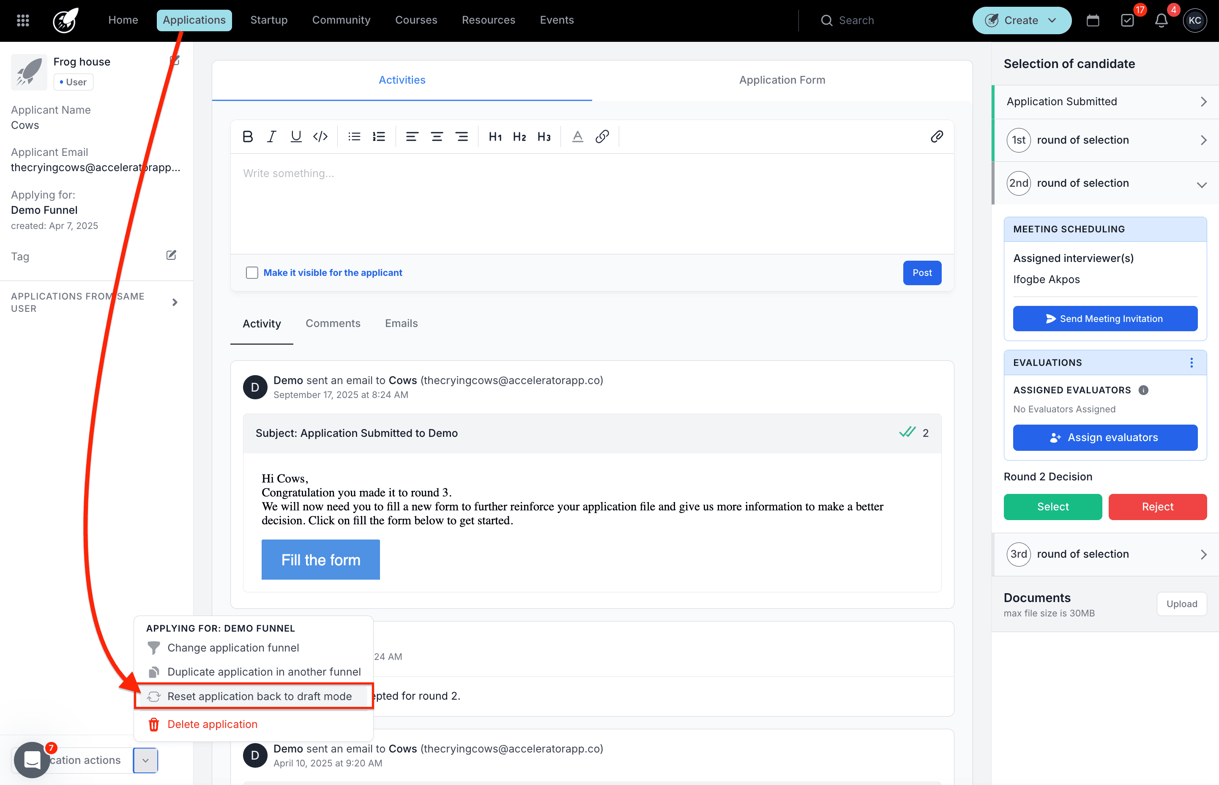Check 'Make it visible for the applicant'
The height and width of the screenshot is (785, 1219).
pyautogui.click(x=252, y=273)
